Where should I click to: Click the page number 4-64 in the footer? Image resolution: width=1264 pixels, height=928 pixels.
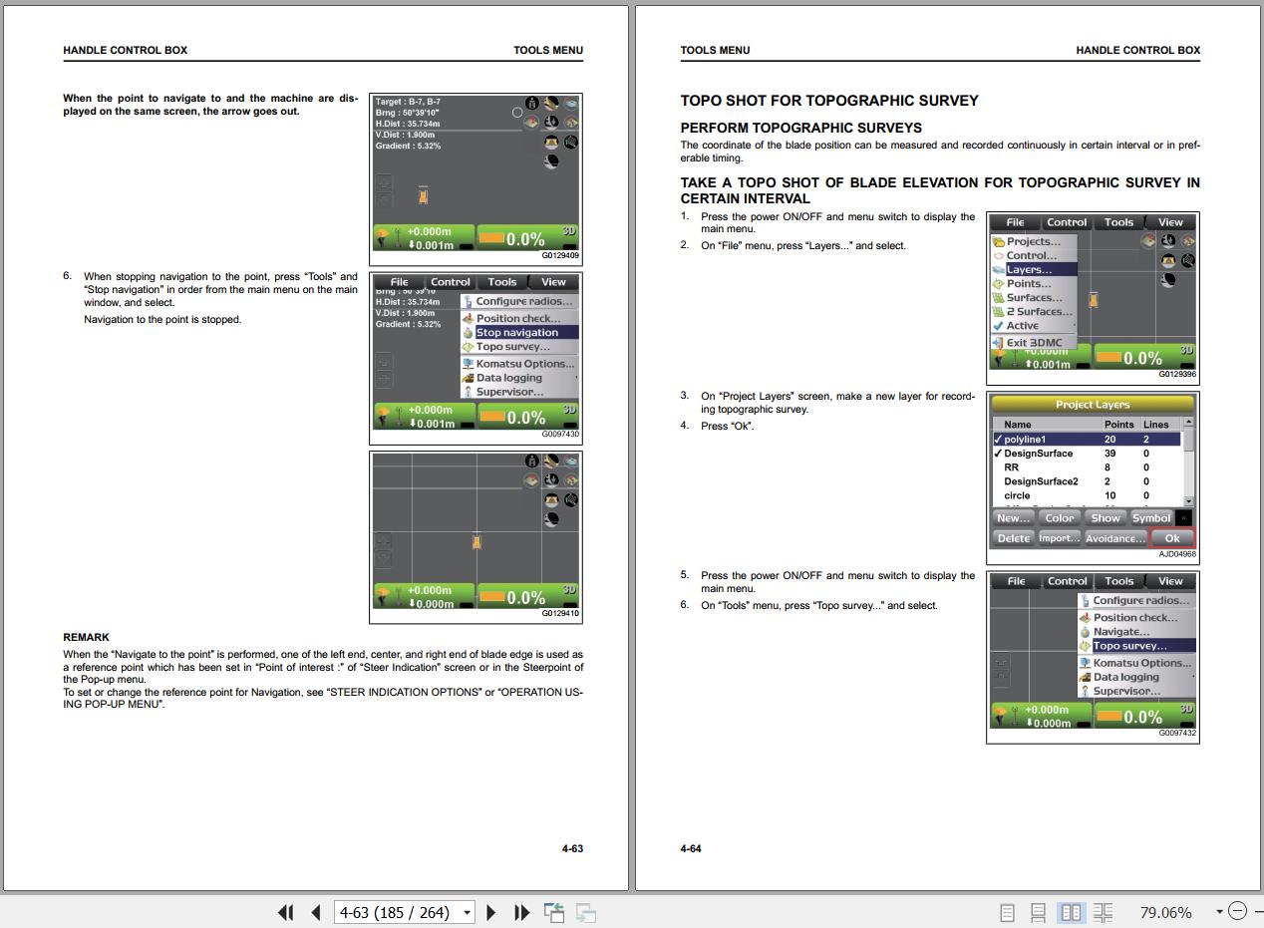tap(691, 848)
